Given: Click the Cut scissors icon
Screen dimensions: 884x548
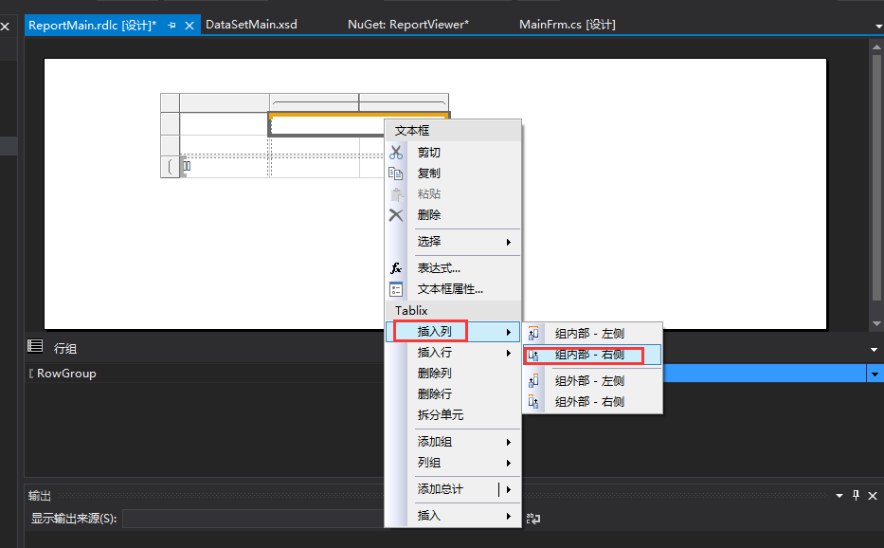Looking at the screenshot, I should (x=396, y=153).
